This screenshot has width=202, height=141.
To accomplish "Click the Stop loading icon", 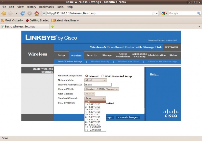I will click(x=30, y=13).
